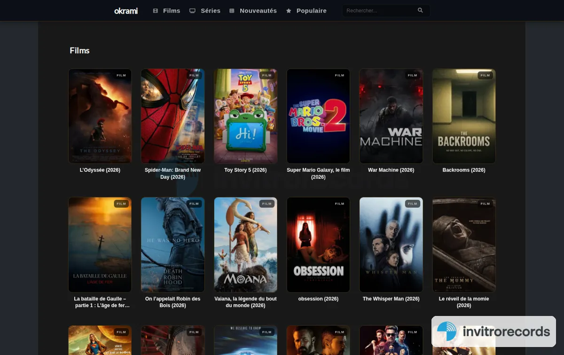Select the Obsession movie poster
The width and height of the screenshot is (564, 355).
tap(318, 245)
